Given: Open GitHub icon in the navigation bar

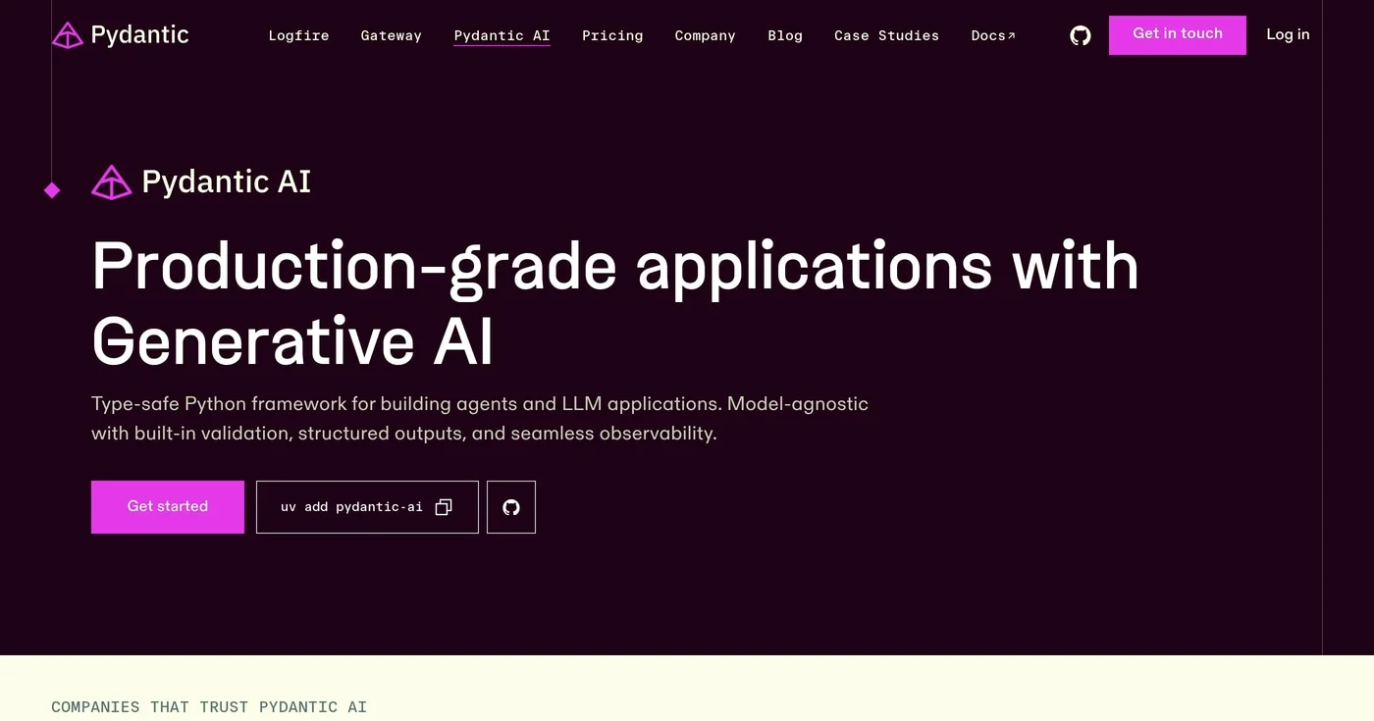Looking at the screenshot, I should pyautogui.click(x=1080, y=35).
